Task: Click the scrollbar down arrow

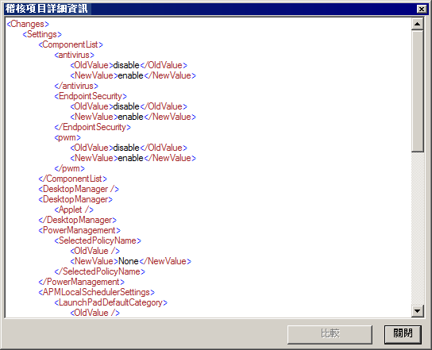Action: [418, 311]
